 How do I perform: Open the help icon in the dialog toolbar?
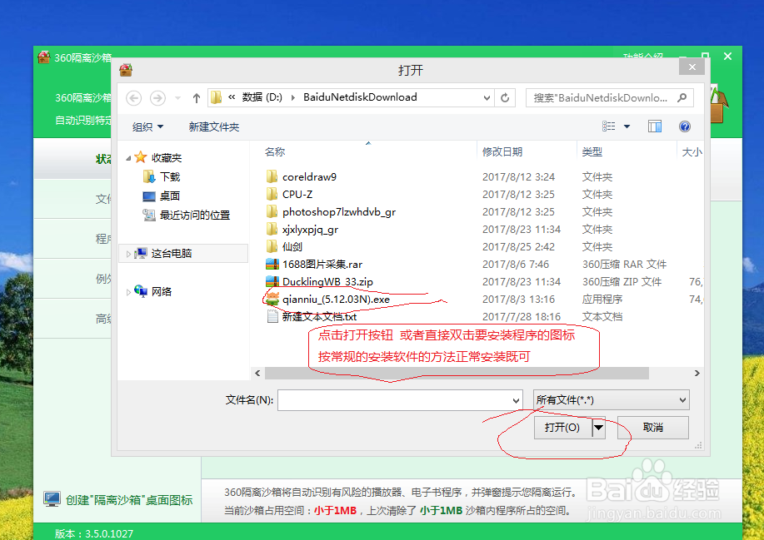coord(685,126)
